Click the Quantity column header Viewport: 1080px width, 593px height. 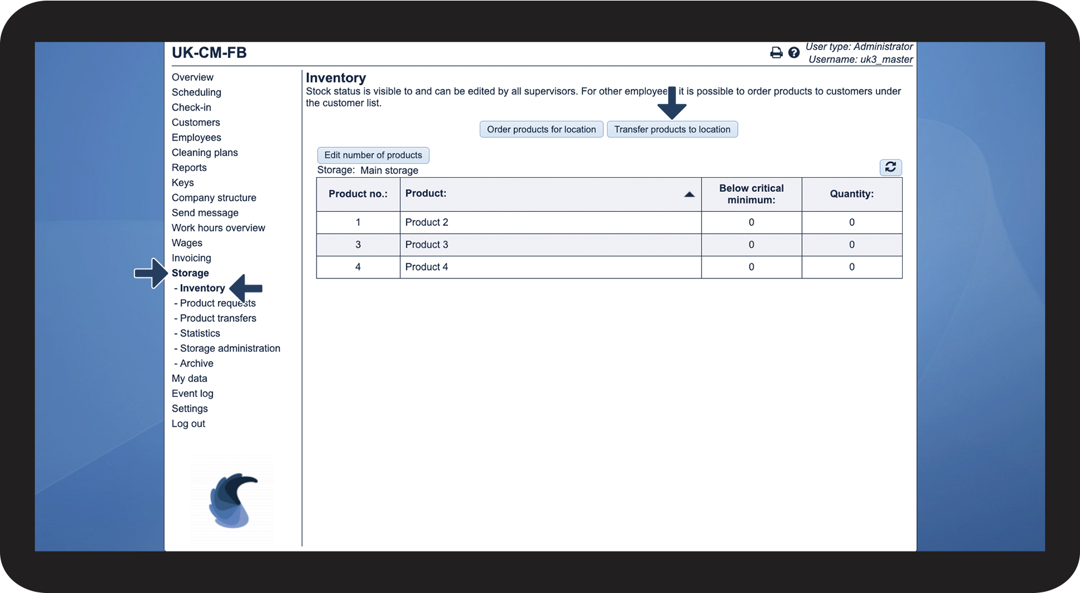point(852,194)
